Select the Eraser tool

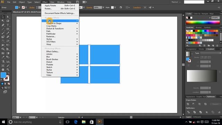click(x=8, y=37)
